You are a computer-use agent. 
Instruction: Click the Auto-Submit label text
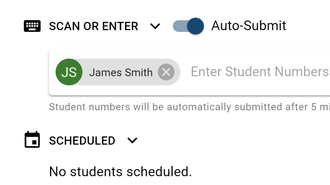[x=249, y=26]
